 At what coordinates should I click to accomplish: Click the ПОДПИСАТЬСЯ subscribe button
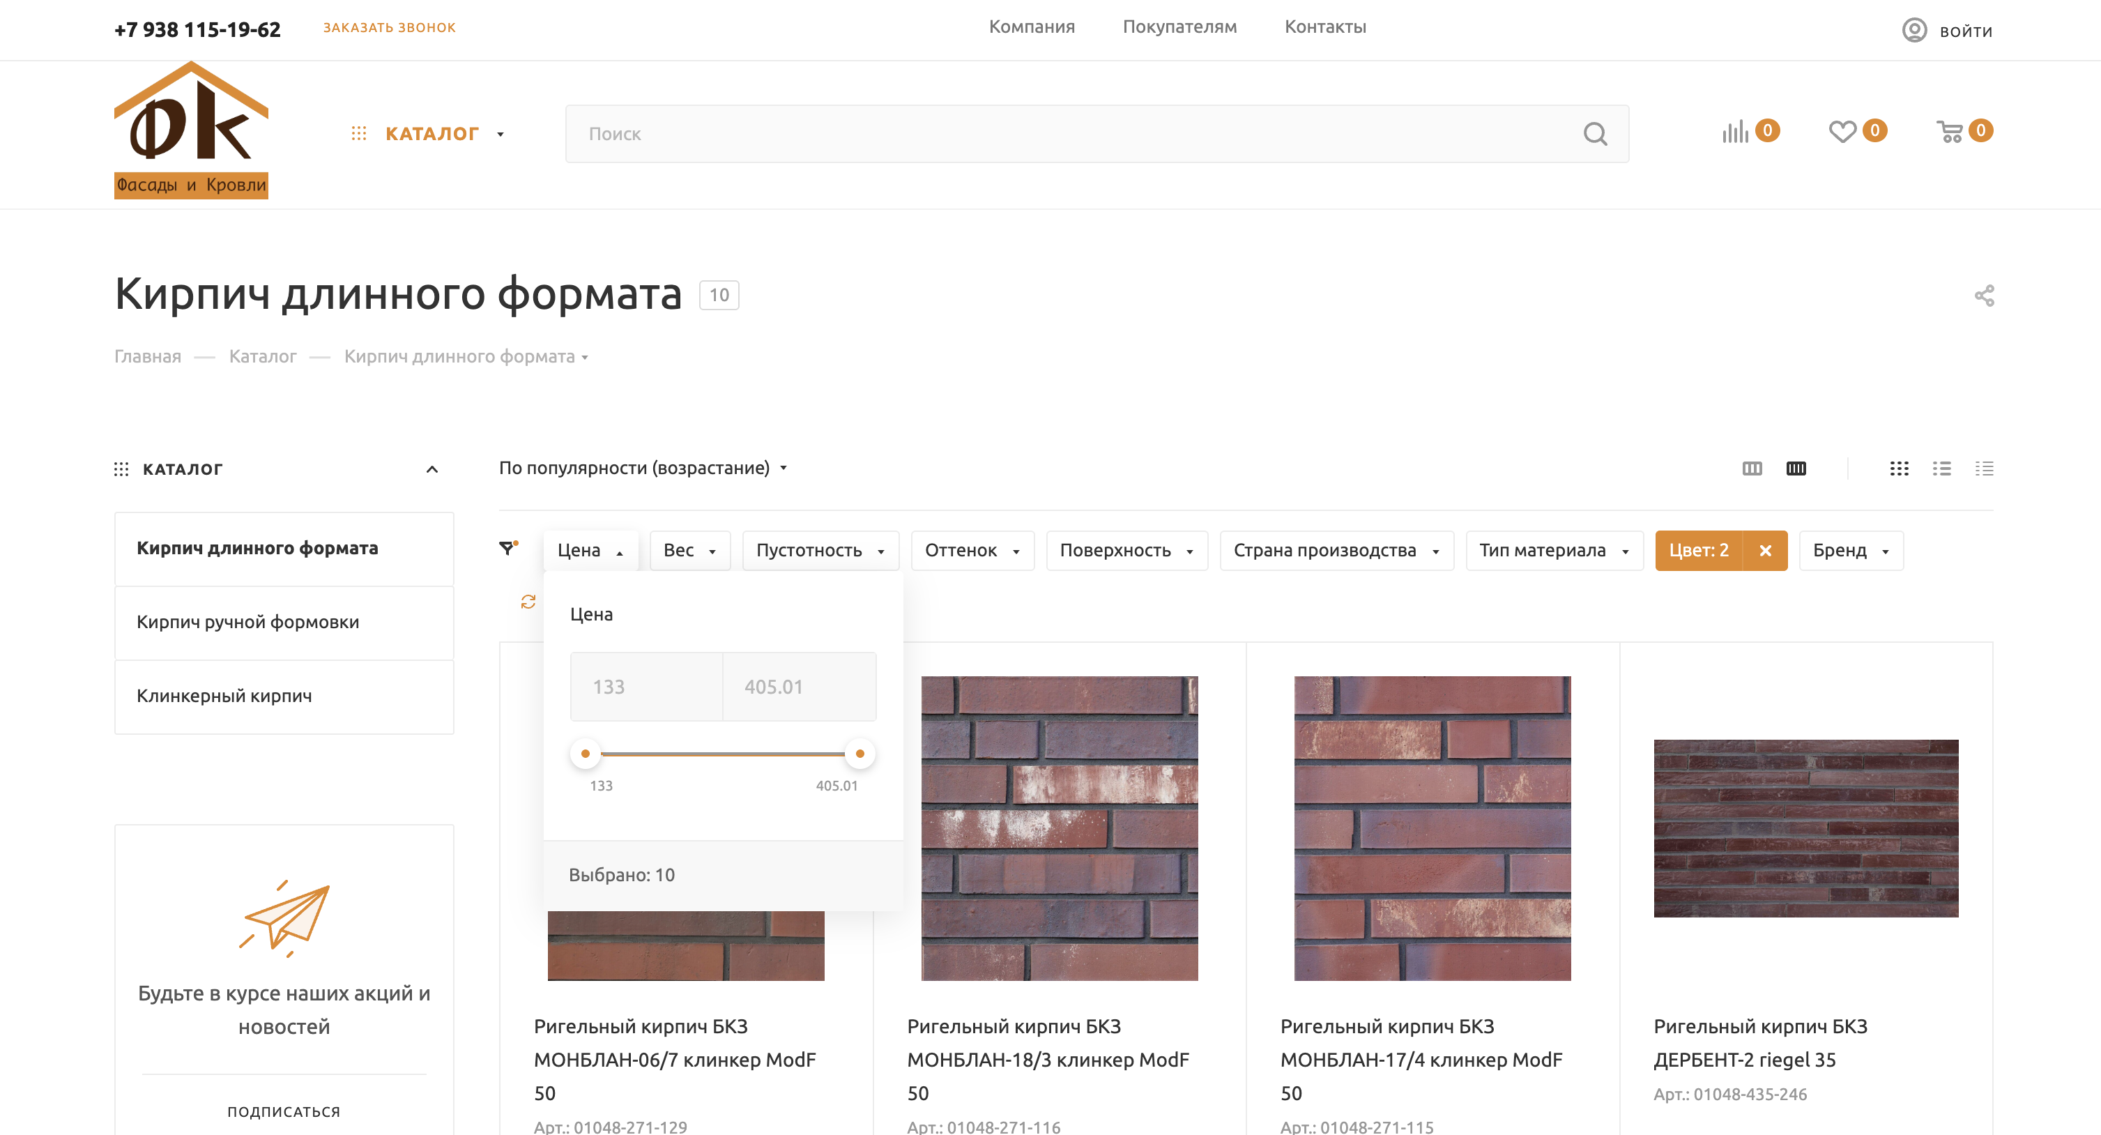(284, 1111)
